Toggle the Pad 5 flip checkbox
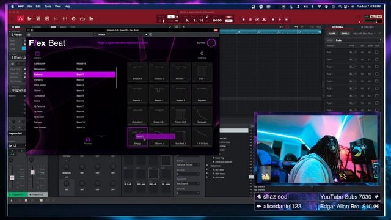Viewport: 391px width, 220px height. pyautogui.click(x=376, y=81)
